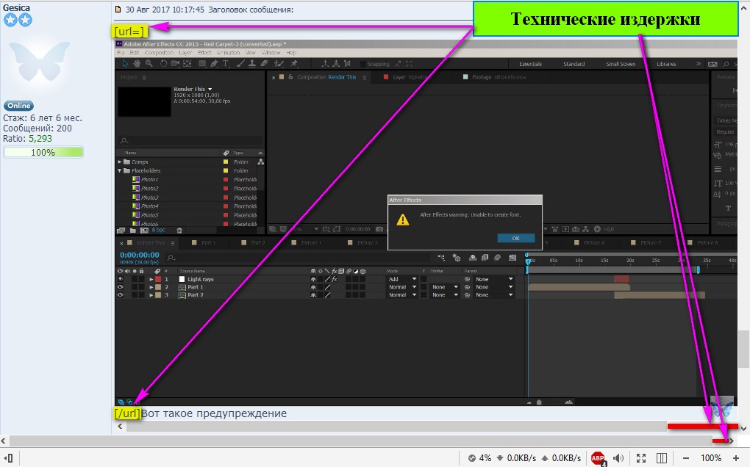Select the Pan Behind anchor point tool
The height and width of the screenshot is (467, 750).
187,63
